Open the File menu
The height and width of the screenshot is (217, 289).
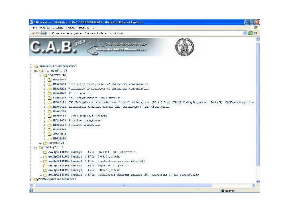coord(35,28)
